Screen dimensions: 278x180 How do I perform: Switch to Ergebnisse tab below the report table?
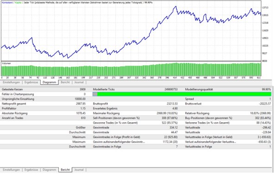pos(31,170)
